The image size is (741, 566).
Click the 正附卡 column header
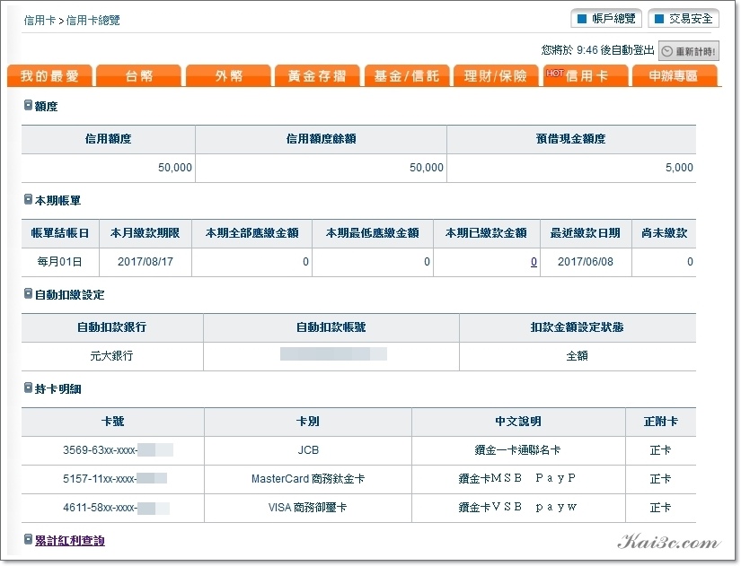point(661,422)
